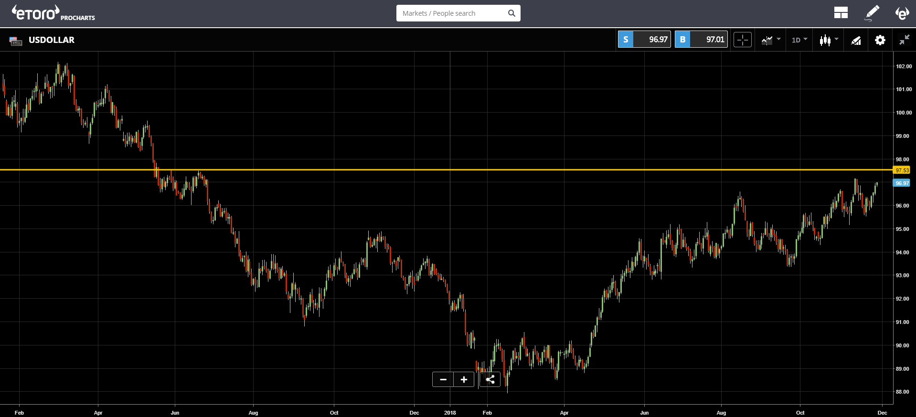Click the Buy button at 97.01

(x=701, y=40)
